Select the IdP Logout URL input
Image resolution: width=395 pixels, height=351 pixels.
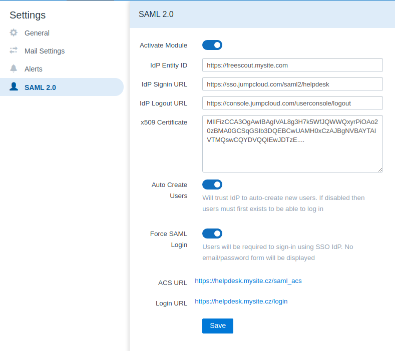pos(292,103)
